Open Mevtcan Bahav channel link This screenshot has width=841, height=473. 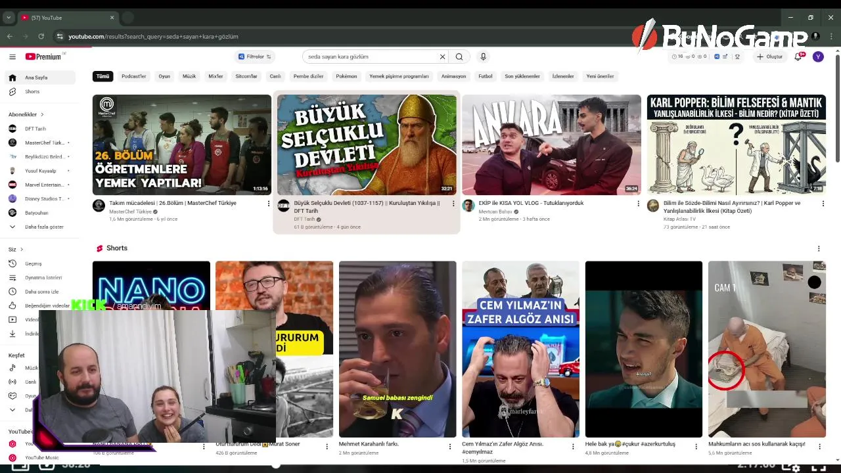coord(495,212)
